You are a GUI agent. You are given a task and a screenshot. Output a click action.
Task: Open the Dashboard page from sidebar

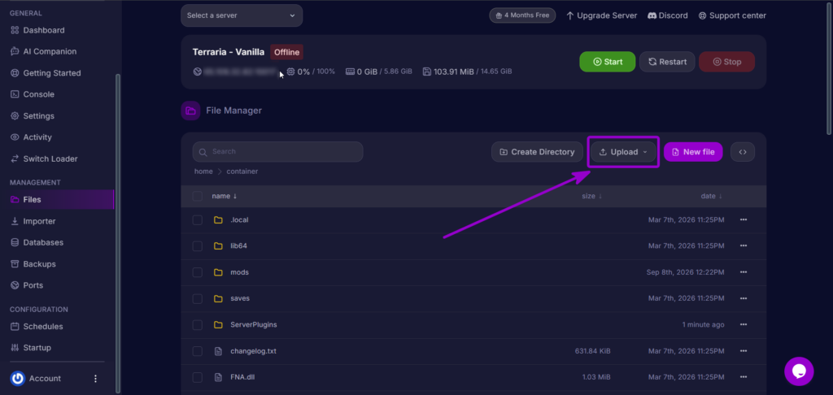coord(37,30)
